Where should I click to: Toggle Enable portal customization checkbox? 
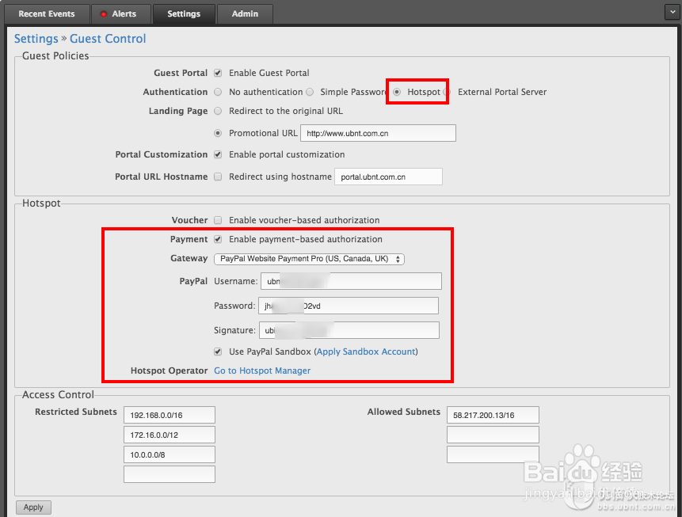point(218,155)
